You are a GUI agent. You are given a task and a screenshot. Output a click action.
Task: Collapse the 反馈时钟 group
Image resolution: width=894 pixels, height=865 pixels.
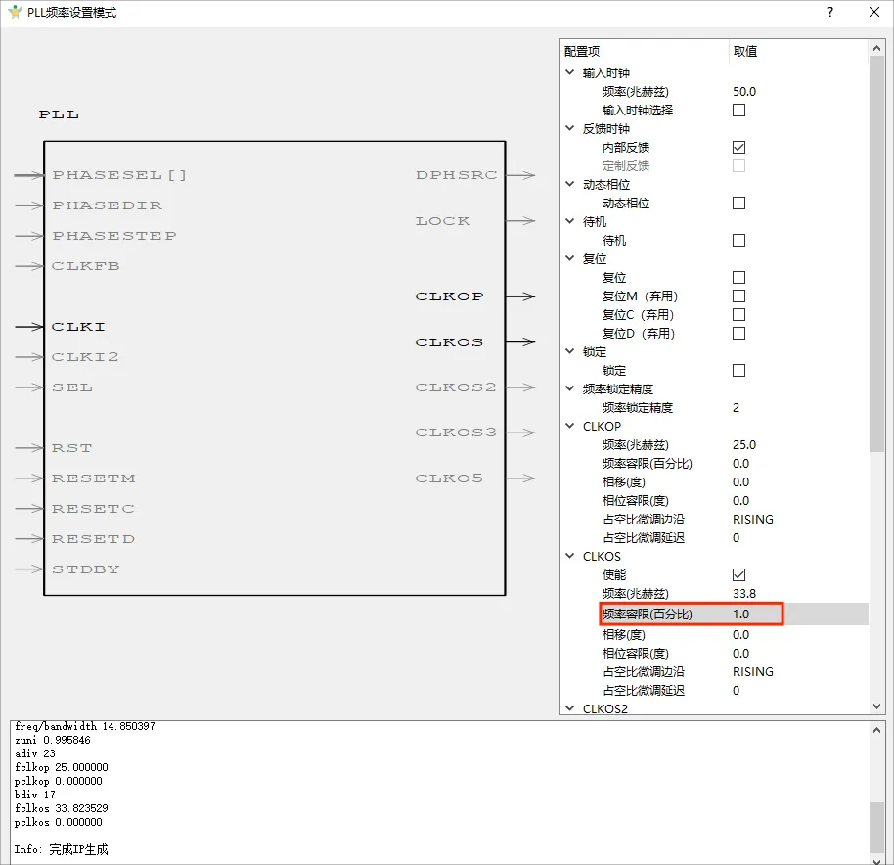click(569, 128)
